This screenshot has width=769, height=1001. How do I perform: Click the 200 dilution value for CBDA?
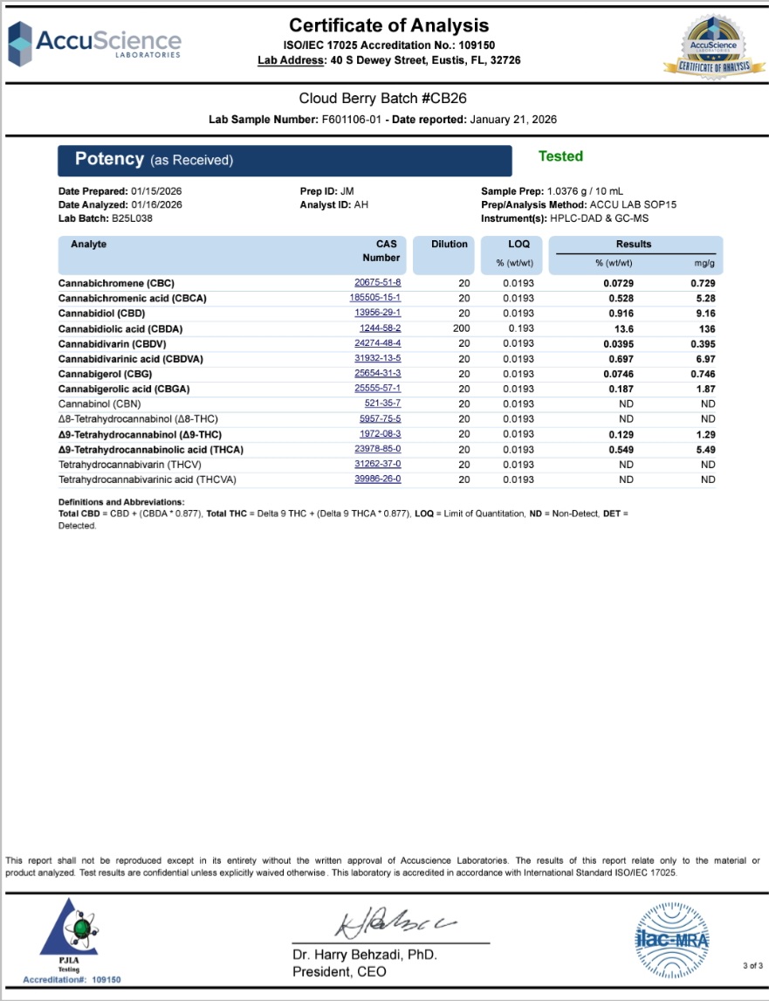pos(462,328)
